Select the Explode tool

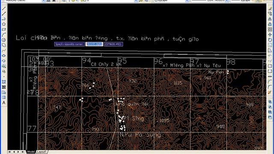[x=270, y=92]
